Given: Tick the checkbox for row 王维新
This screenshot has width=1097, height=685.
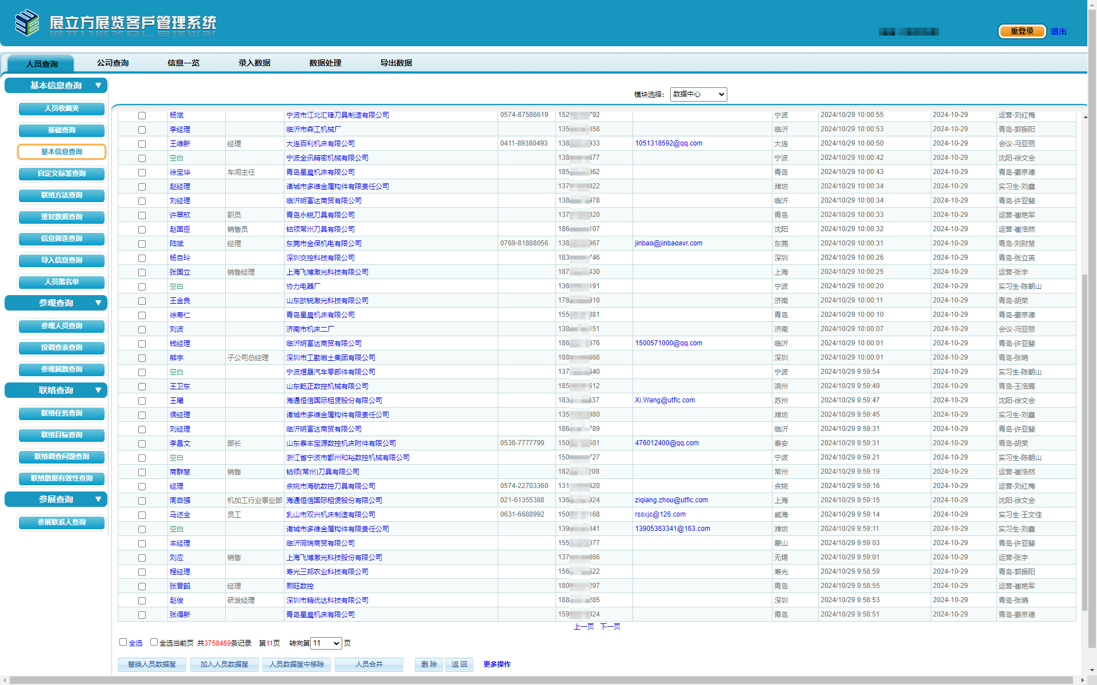Looking at the screenshot, I should [x=142, y=144].
